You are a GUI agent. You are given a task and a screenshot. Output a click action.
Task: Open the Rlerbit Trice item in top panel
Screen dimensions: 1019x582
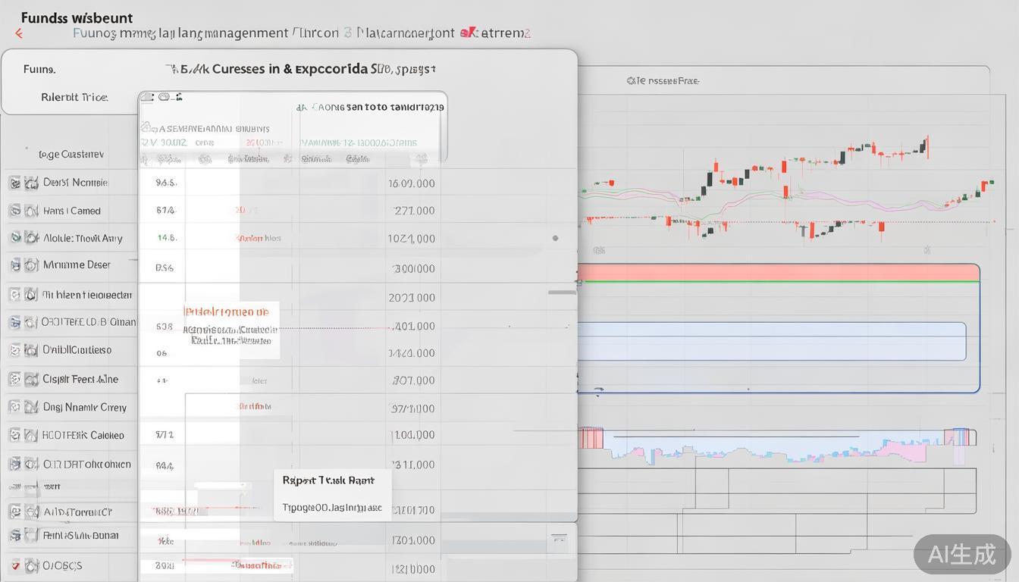pos(74,97)
